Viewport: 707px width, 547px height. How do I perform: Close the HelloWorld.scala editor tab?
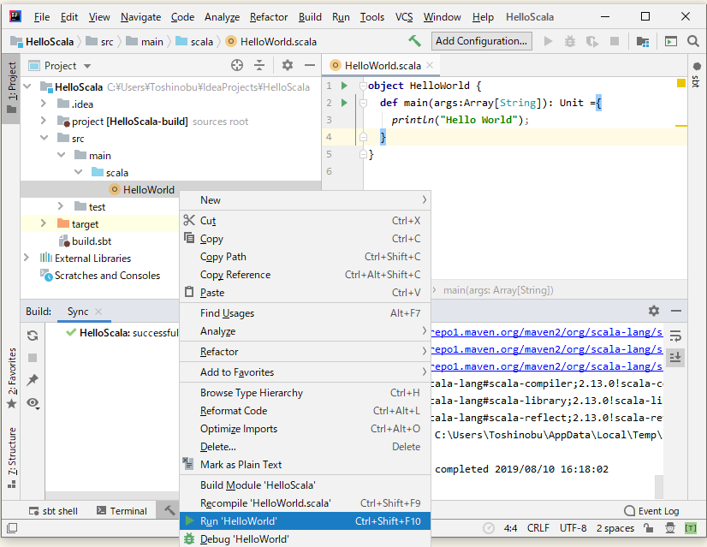coord(430,65)
